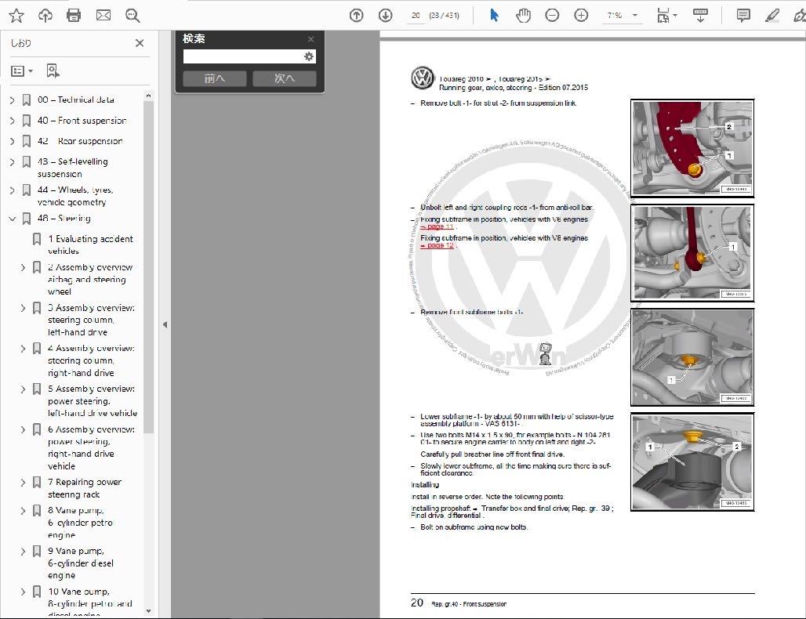806x619 pixels.
Task: Open the fit page options dropdown
Action: [x=675, y=16]
